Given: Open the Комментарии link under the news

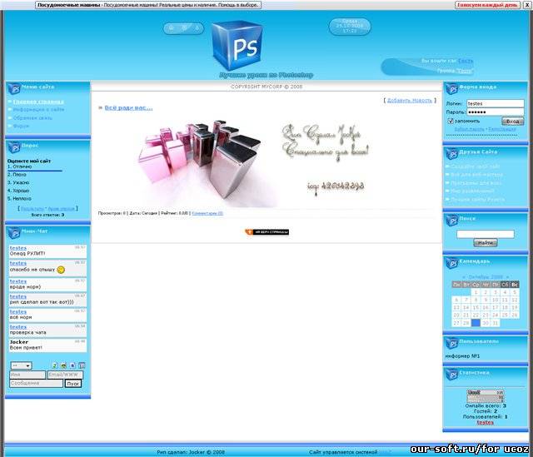Looking at the screenshot, I should (207, 213).
